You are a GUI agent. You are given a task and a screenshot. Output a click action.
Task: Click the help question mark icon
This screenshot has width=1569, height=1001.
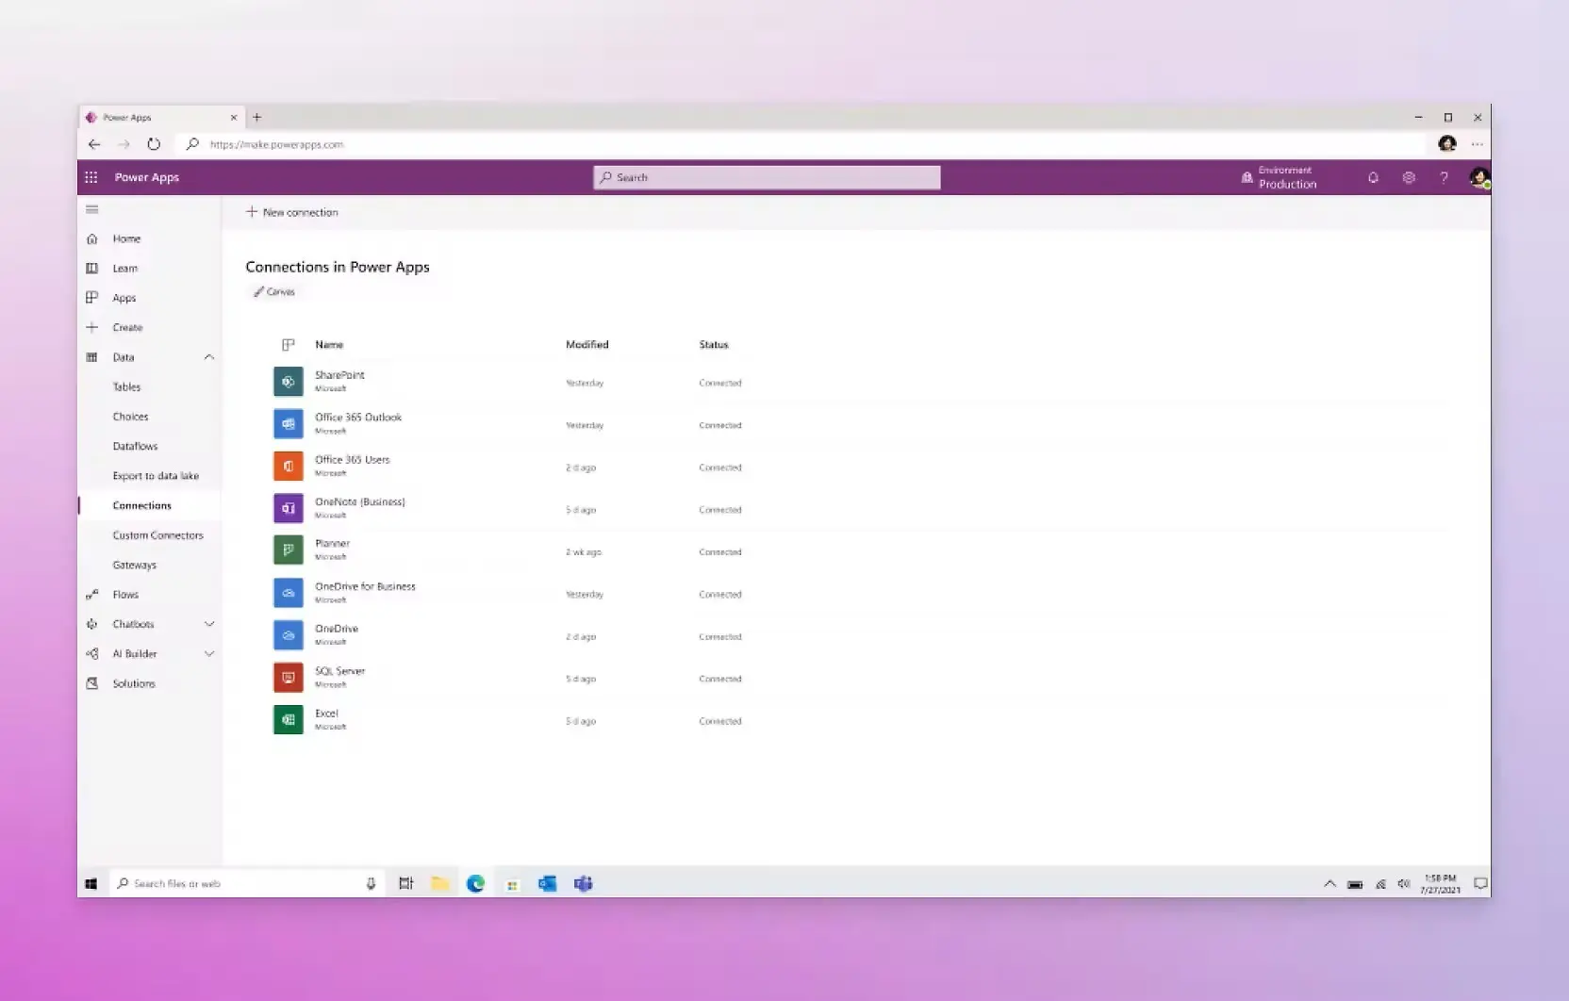tap(1444, 177)
